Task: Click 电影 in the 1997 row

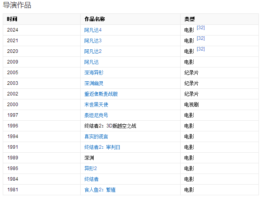Action: click(x=189, y=115)
